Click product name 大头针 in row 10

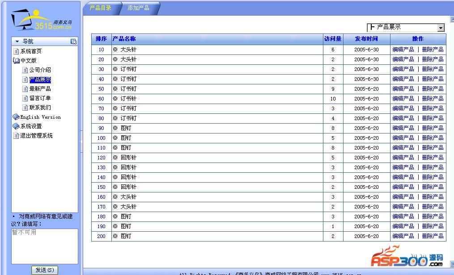[x=128, y=50]
